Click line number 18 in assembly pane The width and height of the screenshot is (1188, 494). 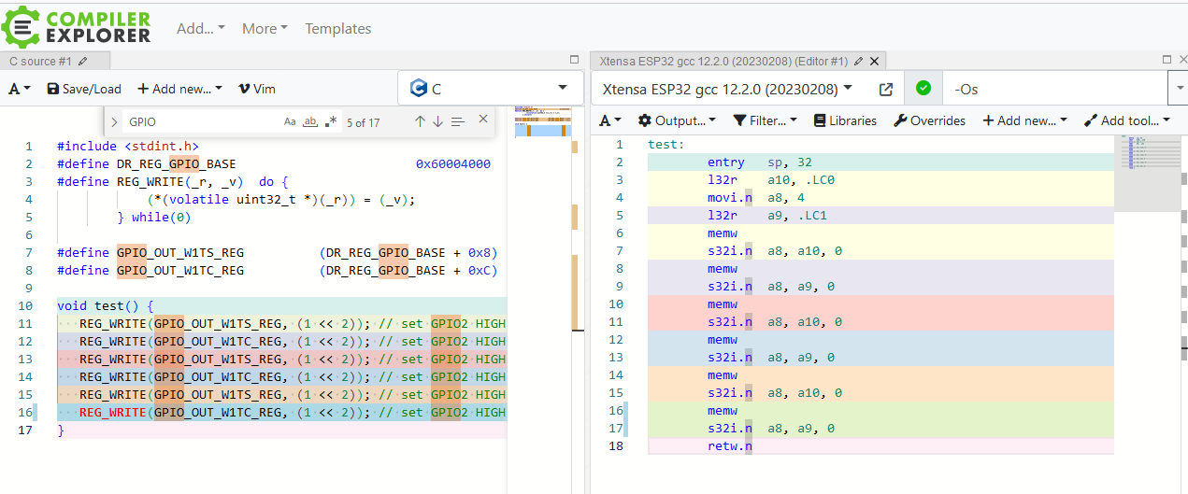pos(615,447)
